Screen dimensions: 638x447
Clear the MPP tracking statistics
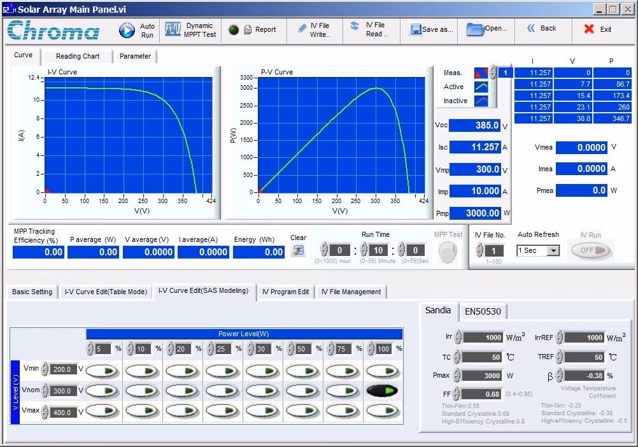pos(297,251)
